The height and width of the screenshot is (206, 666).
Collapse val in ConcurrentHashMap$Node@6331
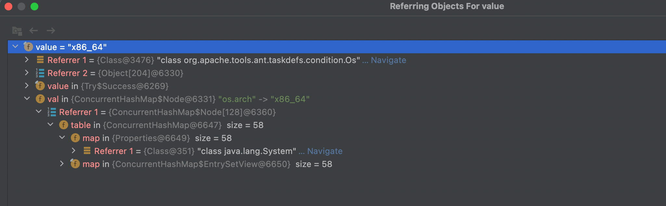27,99
